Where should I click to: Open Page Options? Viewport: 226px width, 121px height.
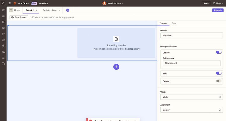(19, 17)
